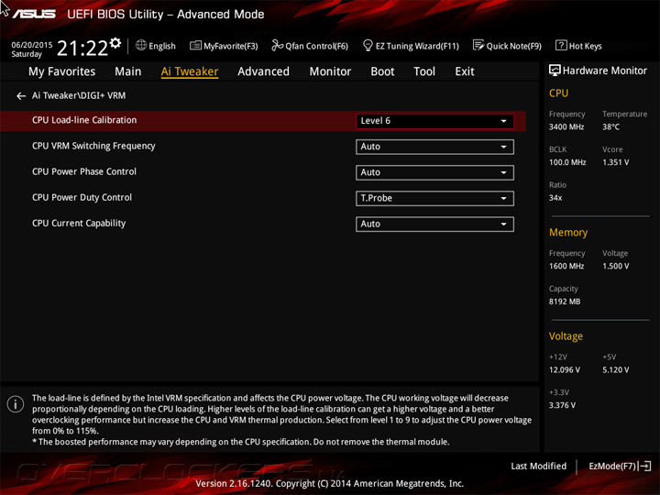The width and height of the screenshot is (660, 495).
Task: Click the globe language icon
Action: point(141,45)
